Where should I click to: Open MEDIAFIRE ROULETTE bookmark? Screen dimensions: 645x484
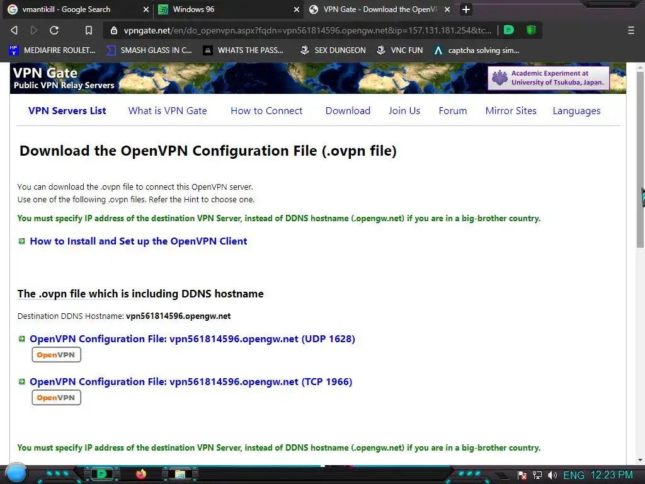coord(52,50)
